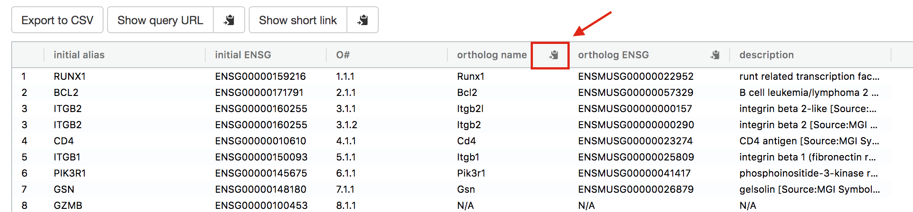Select the ortholog name column header

pyautogui.click(x=492, y=55)
